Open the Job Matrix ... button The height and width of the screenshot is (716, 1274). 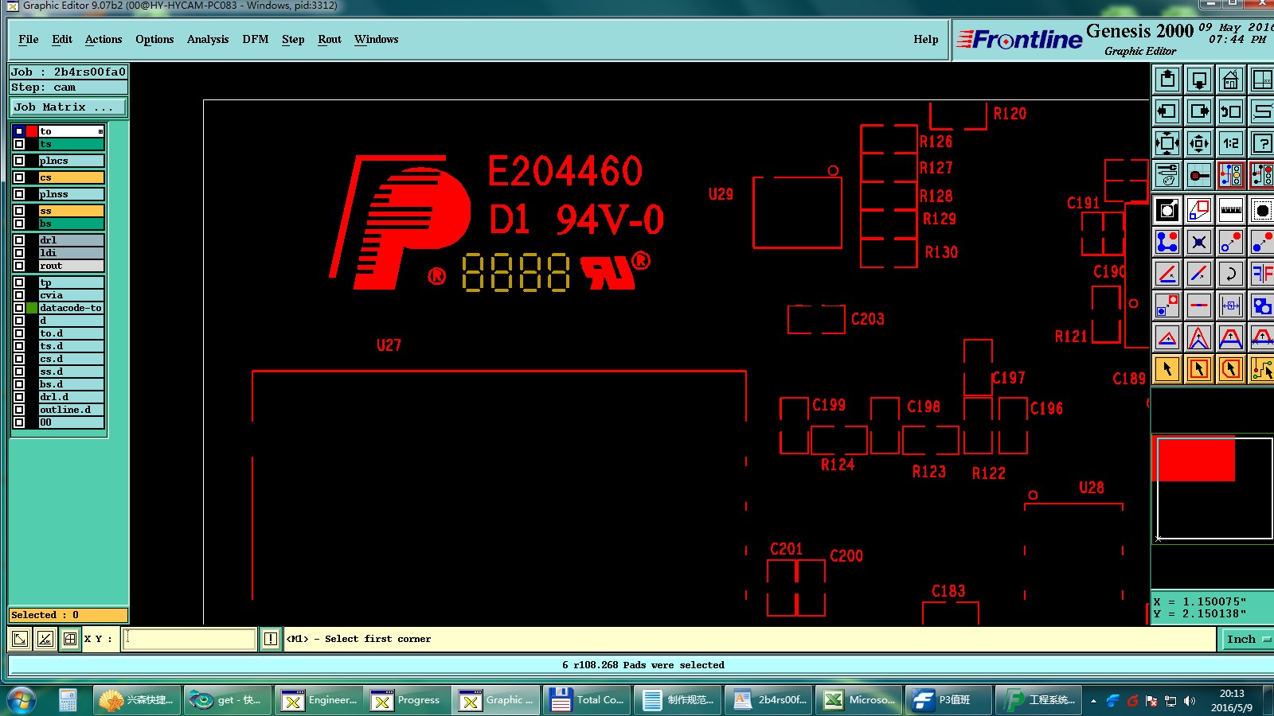pos(68,107)
